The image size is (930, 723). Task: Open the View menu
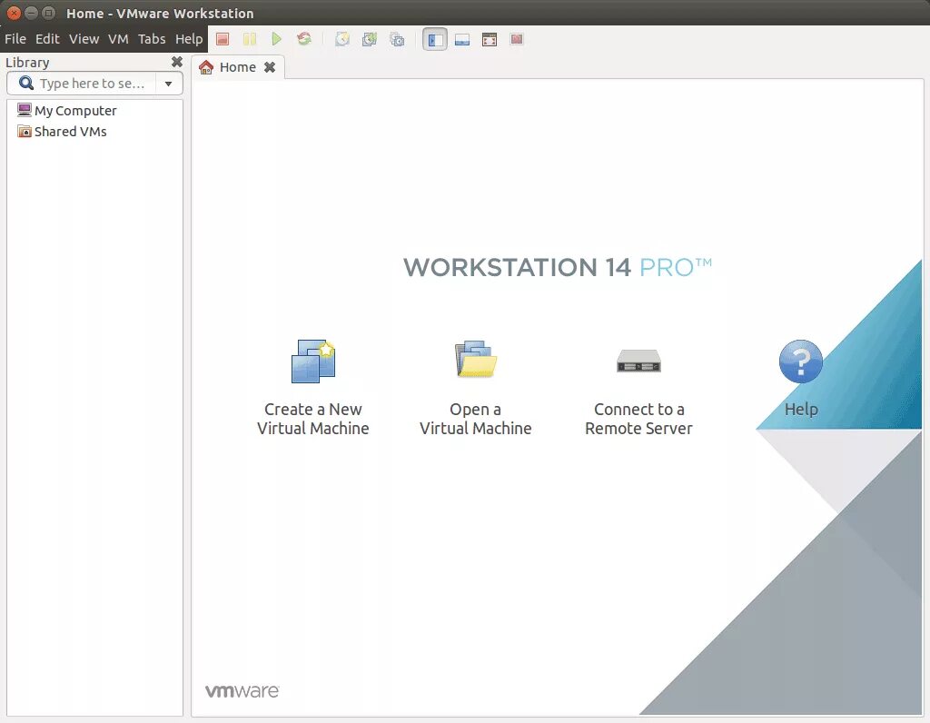click(x=84, y=39)
